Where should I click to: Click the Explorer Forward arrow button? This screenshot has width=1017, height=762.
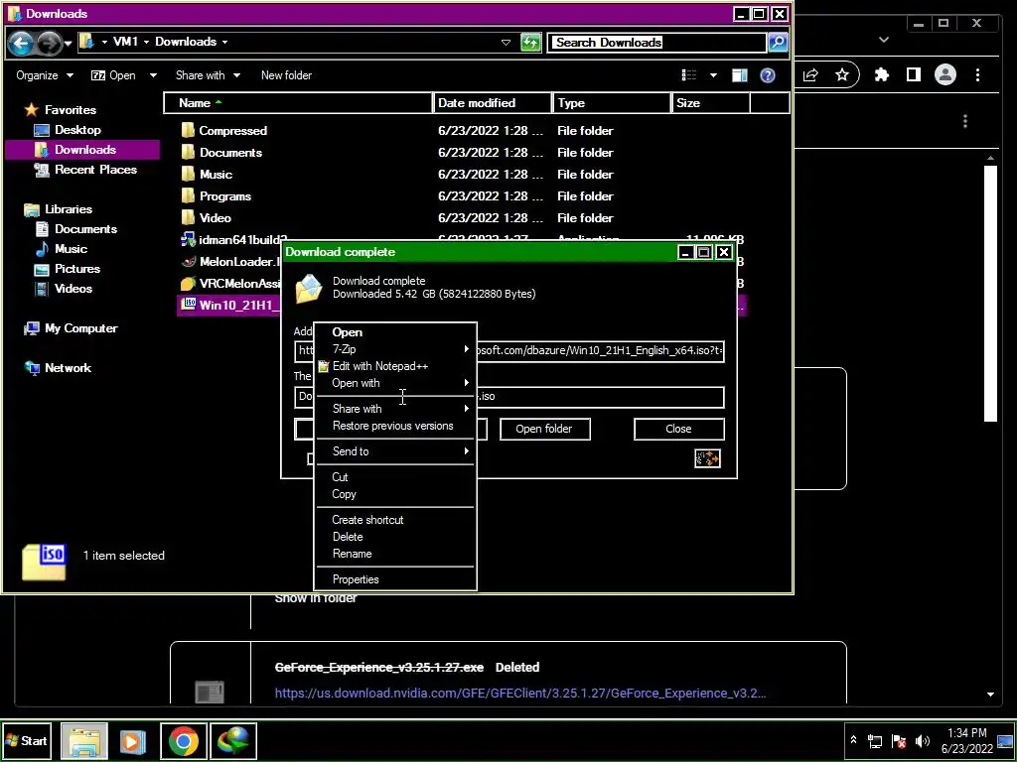[x=48, y=43]
